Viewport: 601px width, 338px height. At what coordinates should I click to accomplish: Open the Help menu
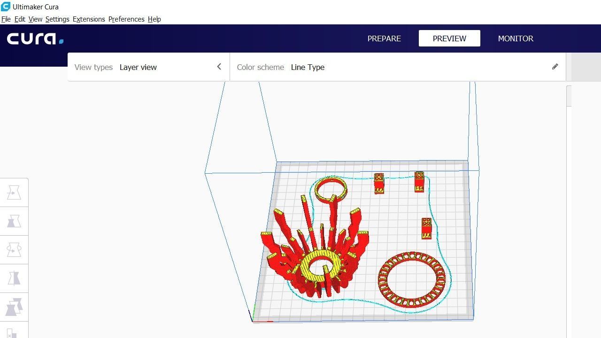154,19
